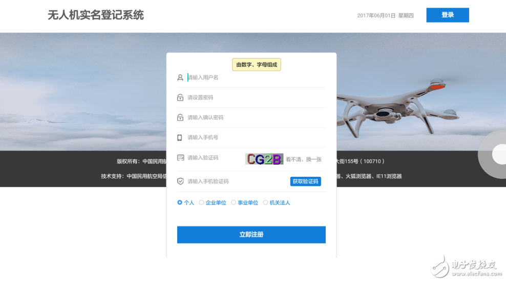Screen dimensions: 506x282
Task: Select the 企业单位 radio button
Action: [x=201, y=203]
